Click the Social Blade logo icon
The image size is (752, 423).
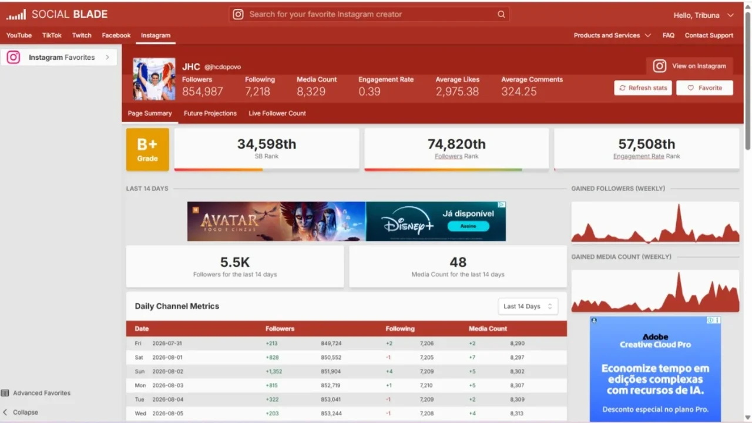click(16, 15)
